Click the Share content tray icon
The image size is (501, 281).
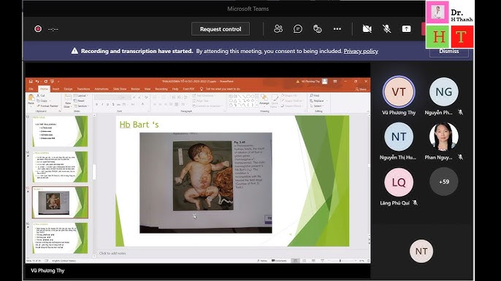click(406, 29)
